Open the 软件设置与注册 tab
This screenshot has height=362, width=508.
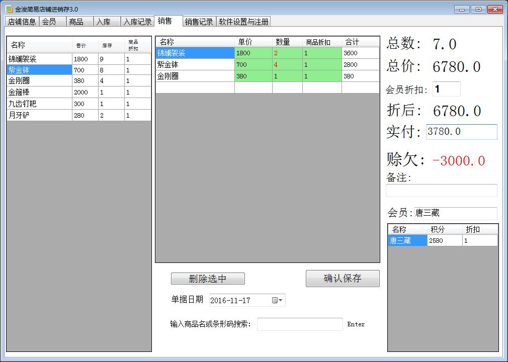[243, 22]
